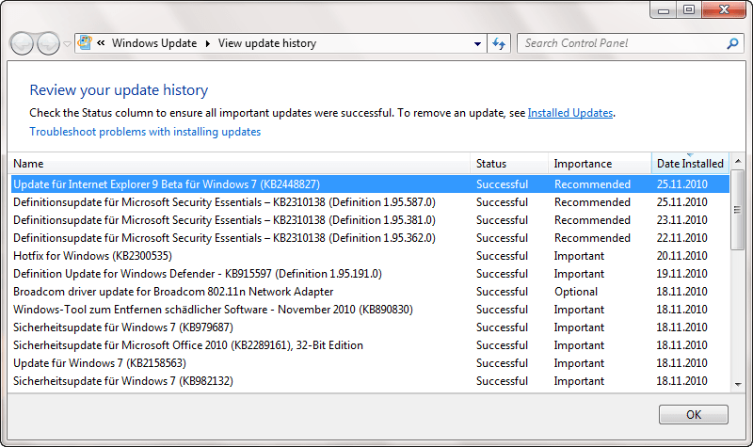Open the address bar history dropdown

tap(477, 43)
